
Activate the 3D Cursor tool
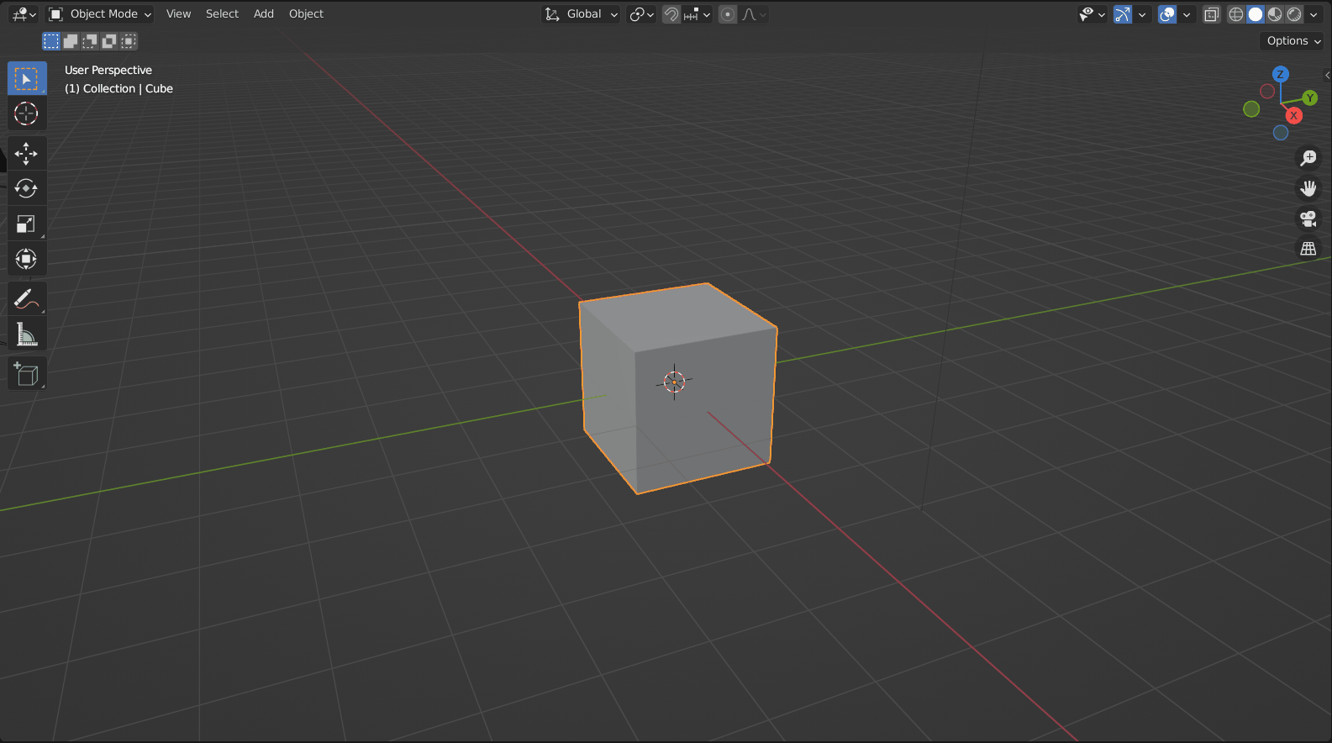tap(27, 113)
